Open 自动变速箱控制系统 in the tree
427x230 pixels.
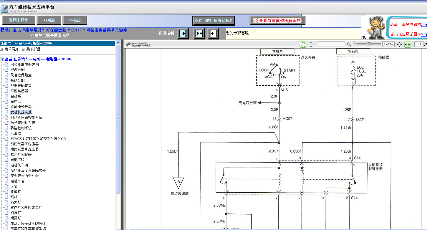coord(27,118)
